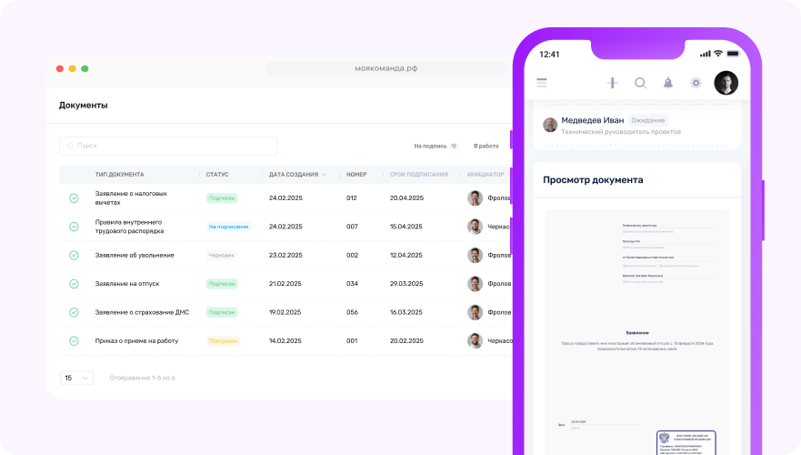This screenshot has height=455, width=801.
Task: Open the hamburger menu on the phone
Action: click(x=542, y=83)
